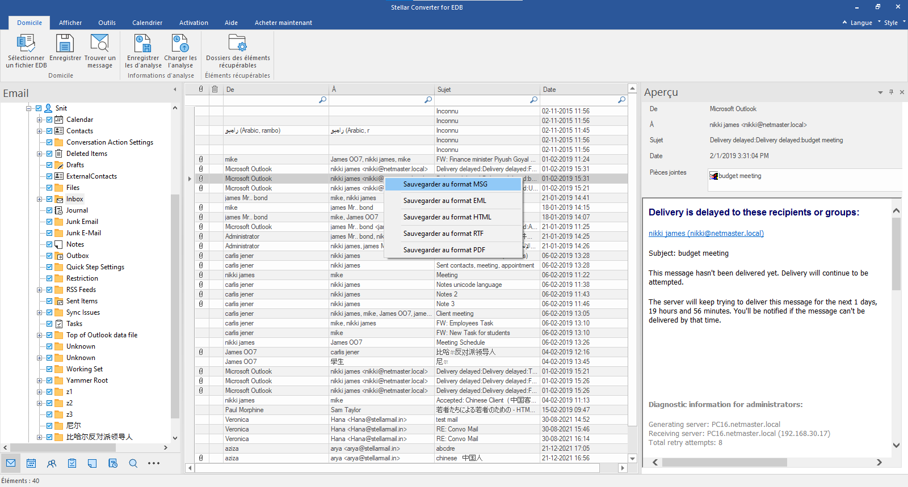Open more options ellipsis in bottom bar
The image size is (908, 487).
154,463
